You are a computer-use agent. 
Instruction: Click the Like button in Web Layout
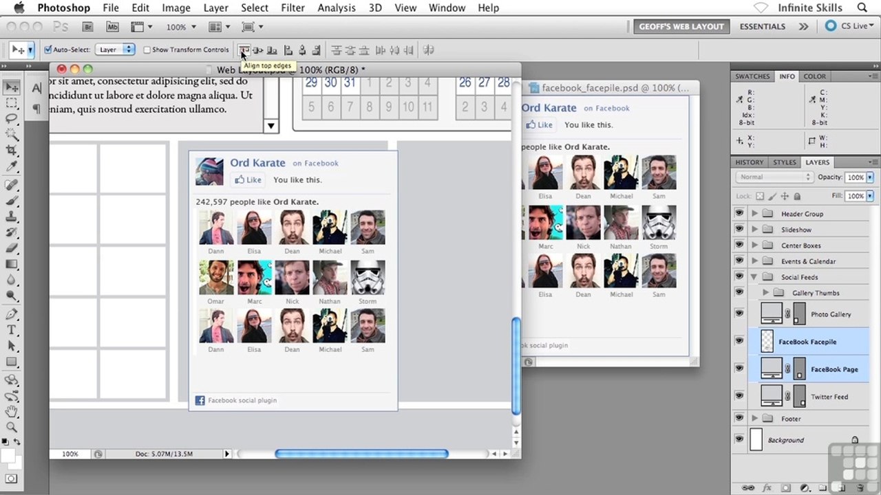[x=248, y=179]
